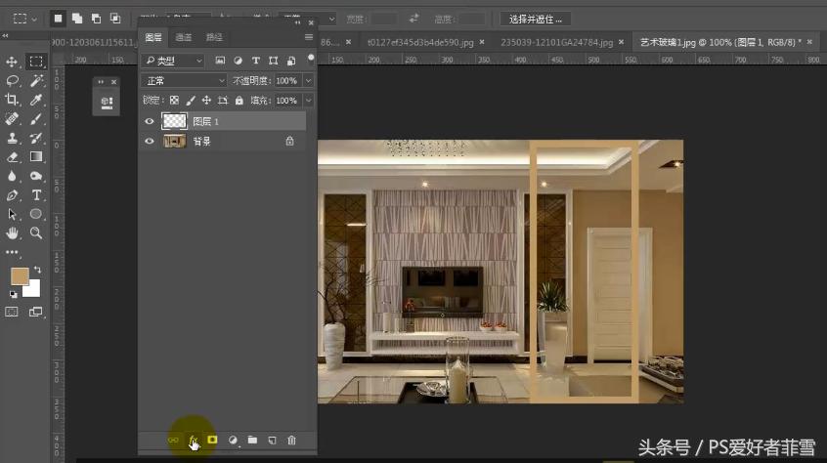Select the Crop tool
The image size is (827, 463).
click(x=12, y=100)
